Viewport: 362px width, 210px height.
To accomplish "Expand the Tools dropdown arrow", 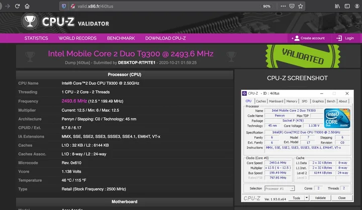I will [x=307, y=198].
